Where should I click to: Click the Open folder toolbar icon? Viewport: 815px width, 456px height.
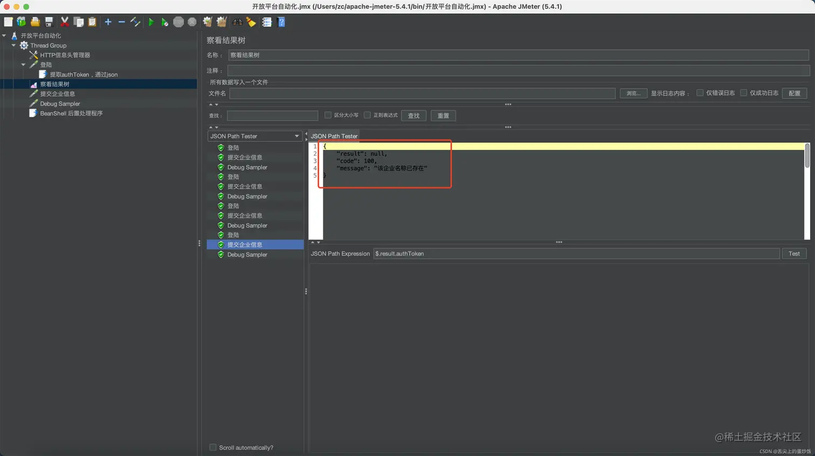[35, 22]
